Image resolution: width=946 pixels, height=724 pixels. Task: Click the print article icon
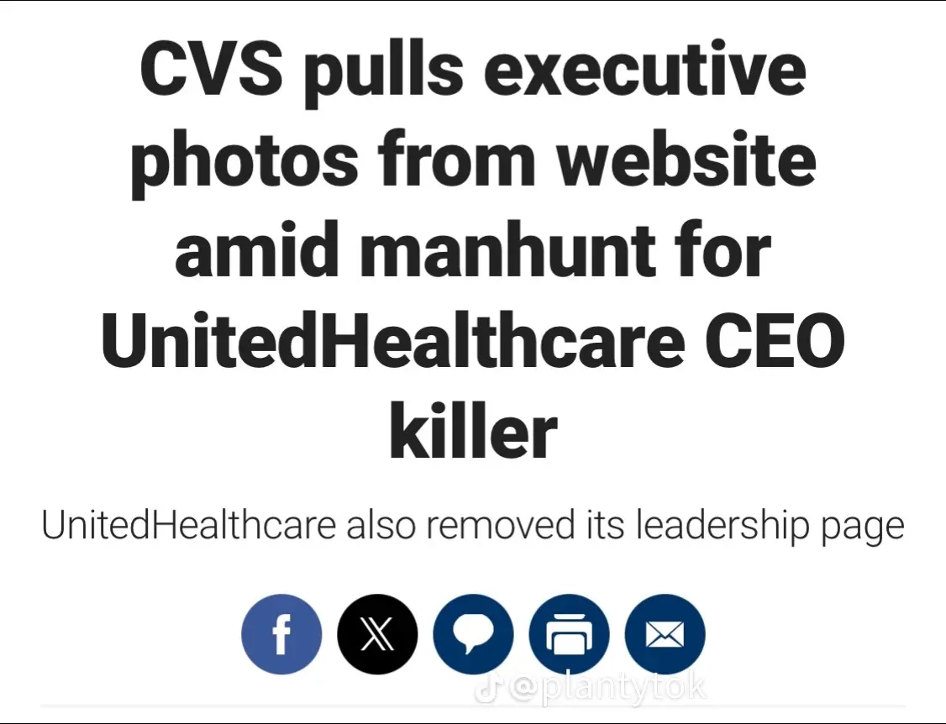click(569, 634)
